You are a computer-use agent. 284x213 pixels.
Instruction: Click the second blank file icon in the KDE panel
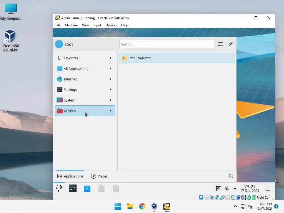(x=116, y=189)
